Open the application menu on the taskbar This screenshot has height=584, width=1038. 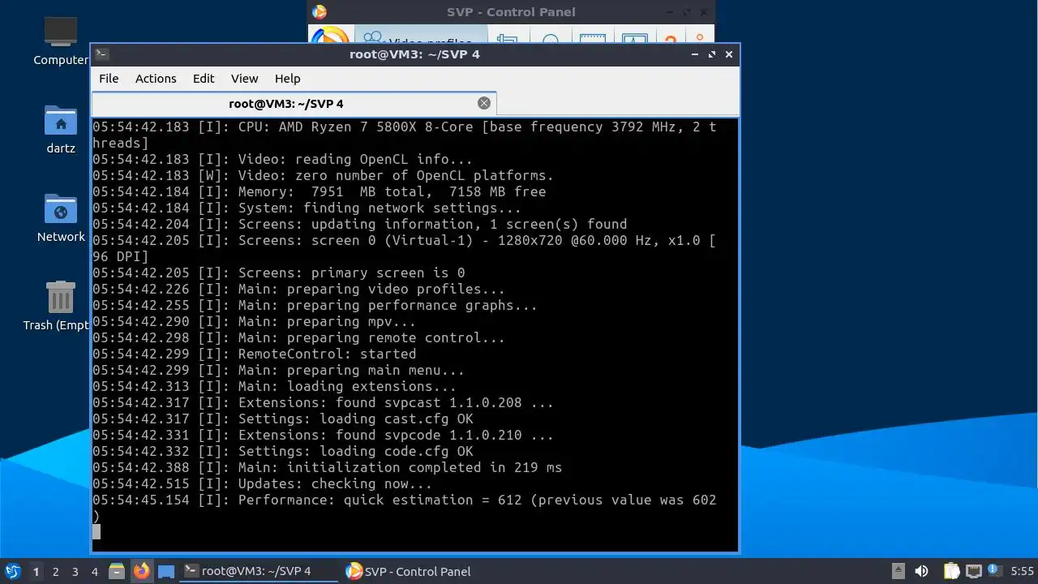(x=12, y=571)
